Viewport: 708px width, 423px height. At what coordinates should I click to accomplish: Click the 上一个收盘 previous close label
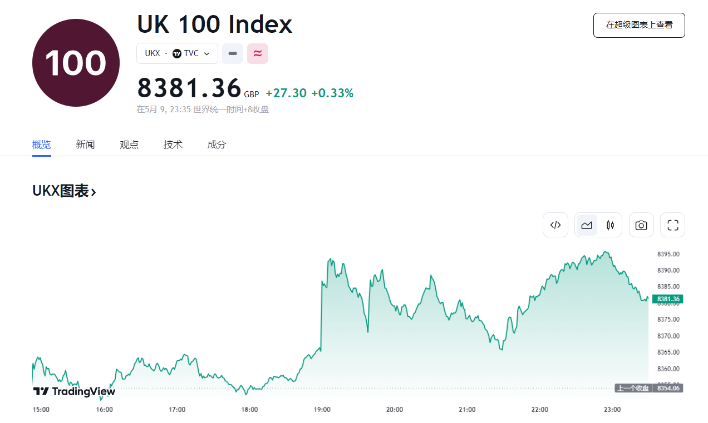[633, 388]
